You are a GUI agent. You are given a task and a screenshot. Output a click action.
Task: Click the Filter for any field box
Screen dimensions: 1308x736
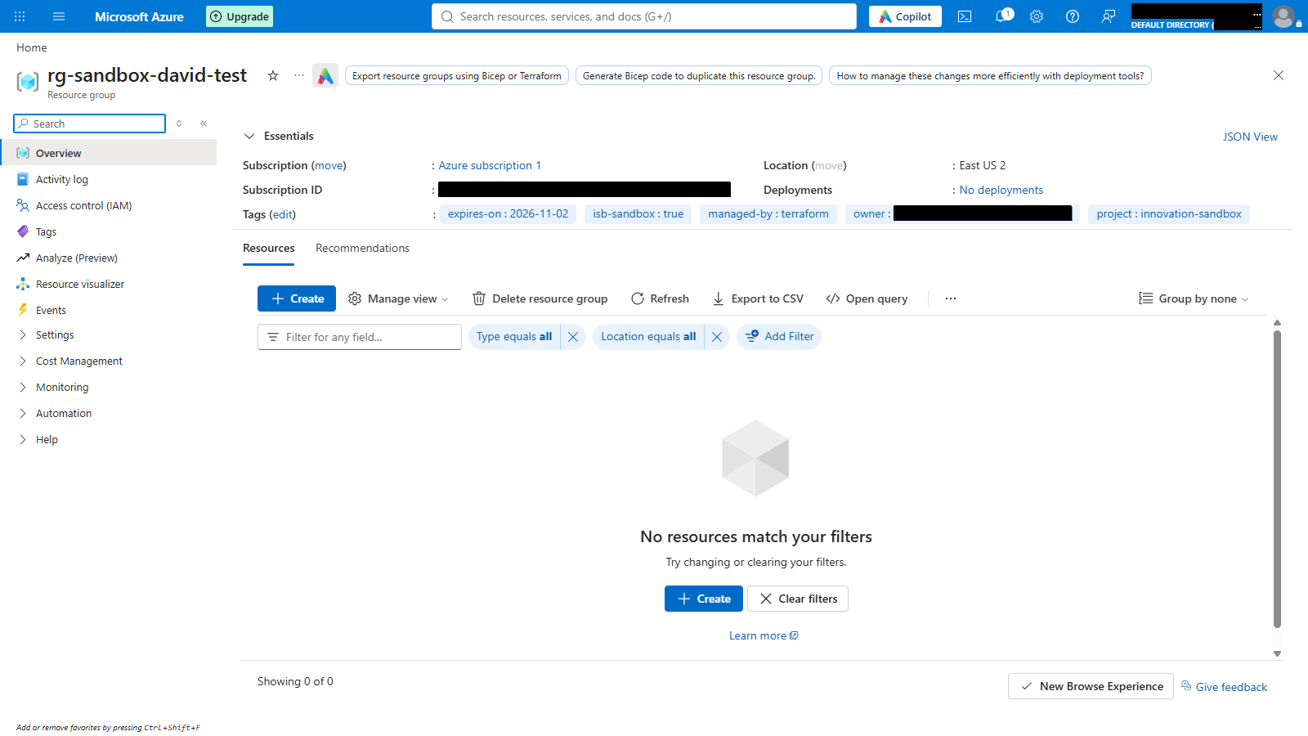pos(360,337)
